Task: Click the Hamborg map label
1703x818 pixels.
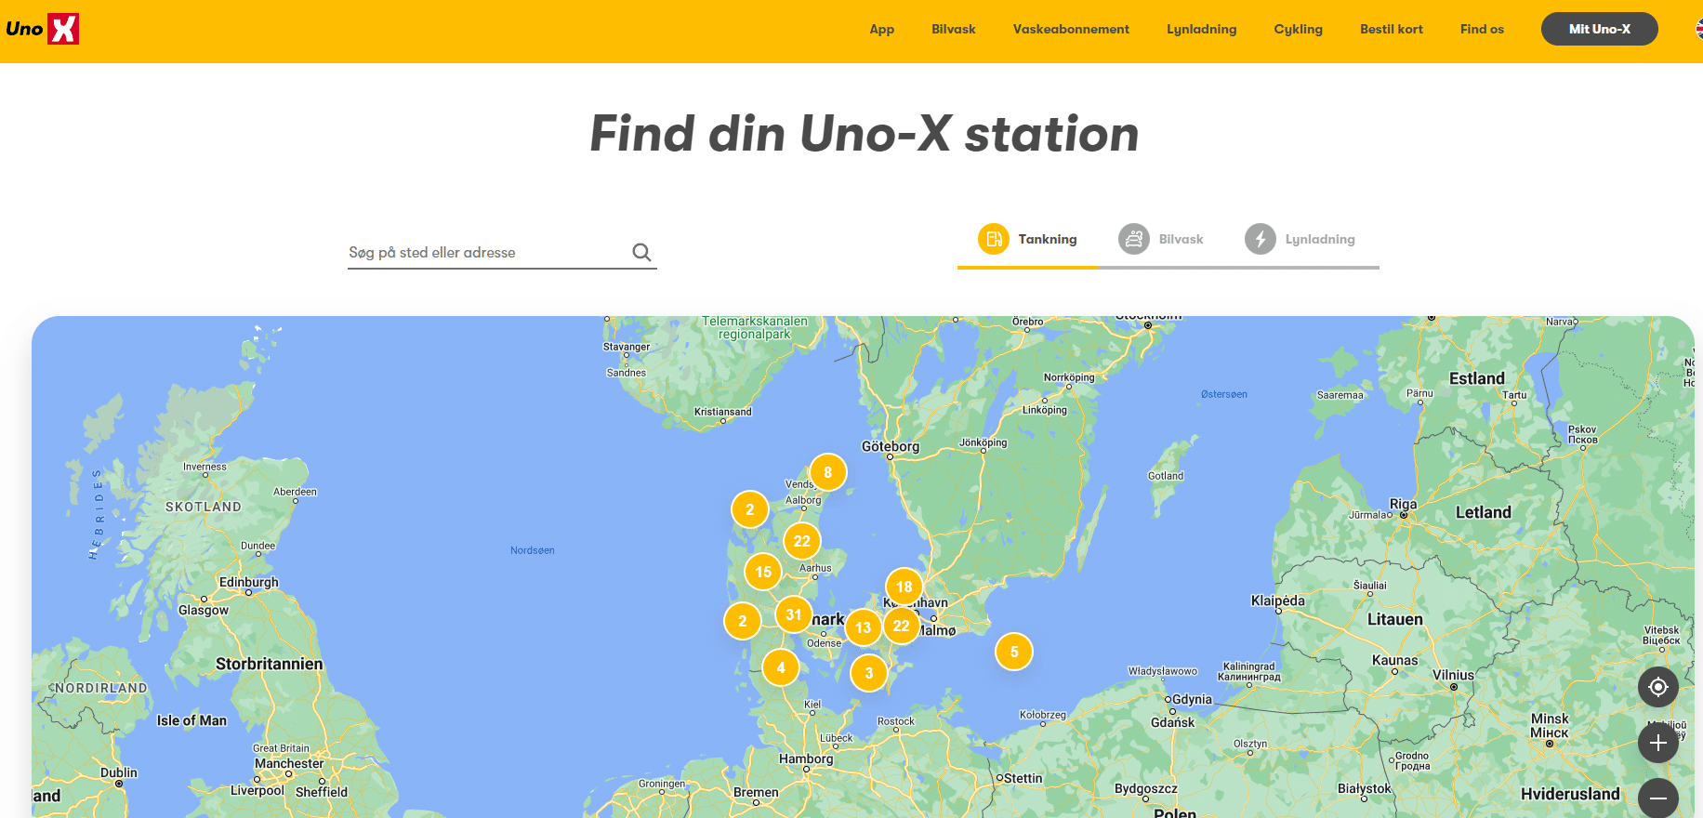Action: (806, 759)
